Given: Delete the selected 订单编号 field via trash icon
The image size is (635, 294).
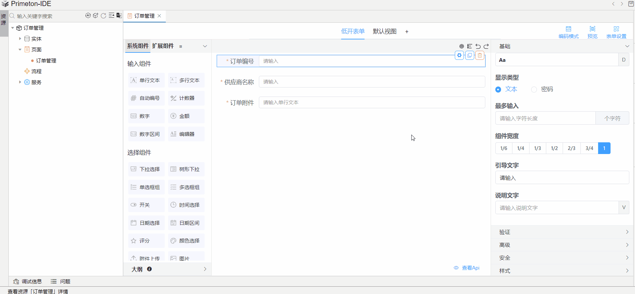Looking at the screenshot, I should (480, 55).
